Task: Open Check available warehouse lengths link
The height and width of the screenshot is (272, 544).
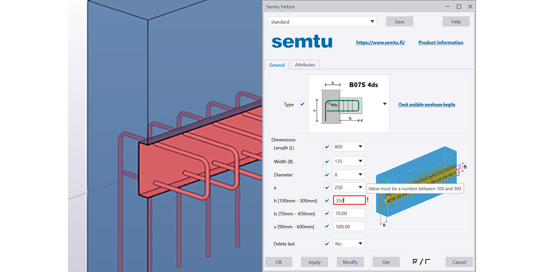Action: (x=427, y=105)
